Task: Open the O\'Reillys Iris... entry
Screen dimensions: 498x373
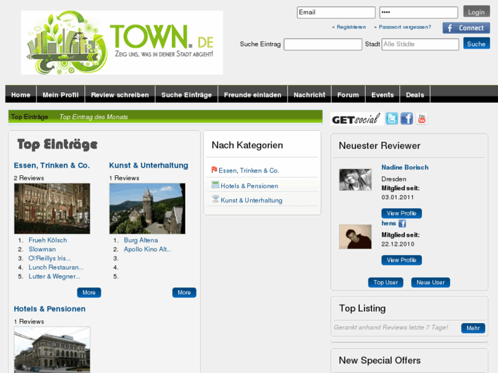Action: (49, 259)
